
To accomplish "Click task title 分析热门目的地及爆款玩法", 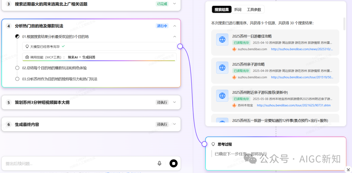I will 39,26.
